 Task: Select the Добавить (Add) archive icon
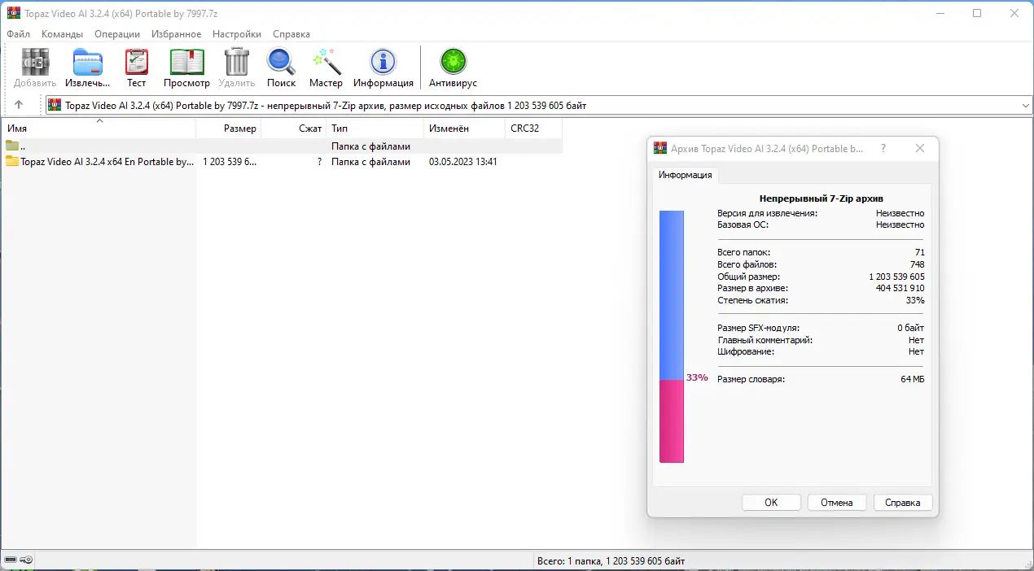click(x=33, y=65)
